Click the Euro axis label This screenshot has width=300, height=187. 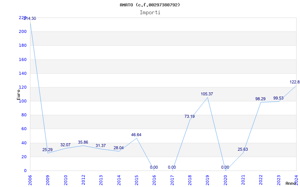click(18, 95)
